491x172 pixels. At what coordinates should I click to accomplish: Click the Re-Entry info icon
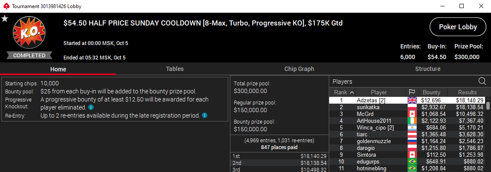tap(205, 115)
